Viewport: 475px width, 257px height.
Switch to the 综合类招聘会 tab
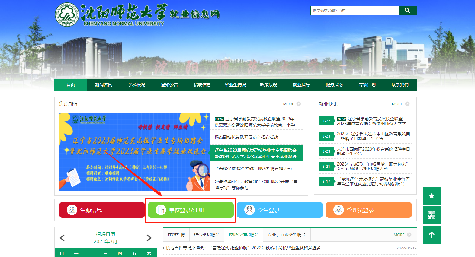pyautogui.click(x=207, y=235)
